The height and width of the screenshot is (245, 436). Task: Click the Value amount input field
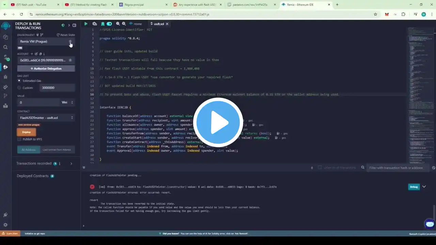point(38,102)
